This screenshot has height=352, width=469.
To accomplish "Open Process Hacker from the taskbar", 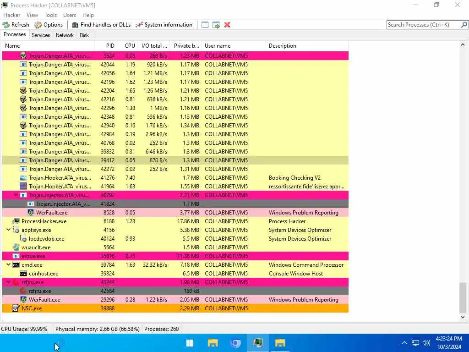I will (257, 343).
